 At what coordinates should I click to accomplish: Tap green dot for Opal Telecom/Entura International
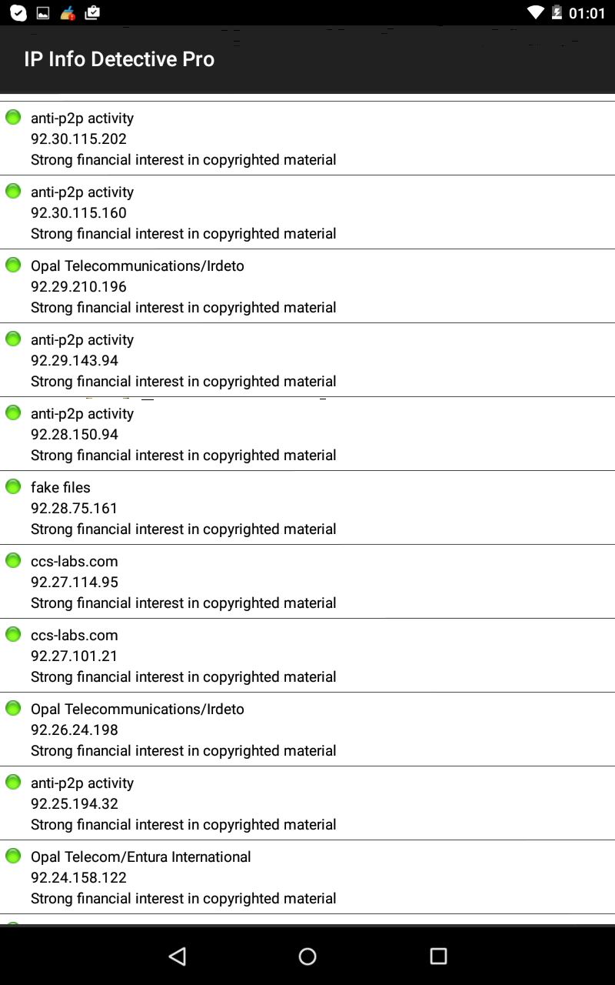tap(13, 856)
